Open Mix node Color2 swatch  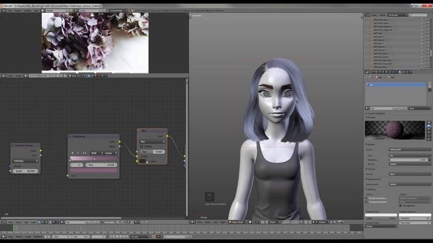pos(143,161)
